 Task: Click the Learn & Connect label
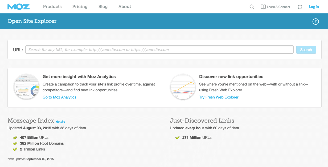pos(278,7)
